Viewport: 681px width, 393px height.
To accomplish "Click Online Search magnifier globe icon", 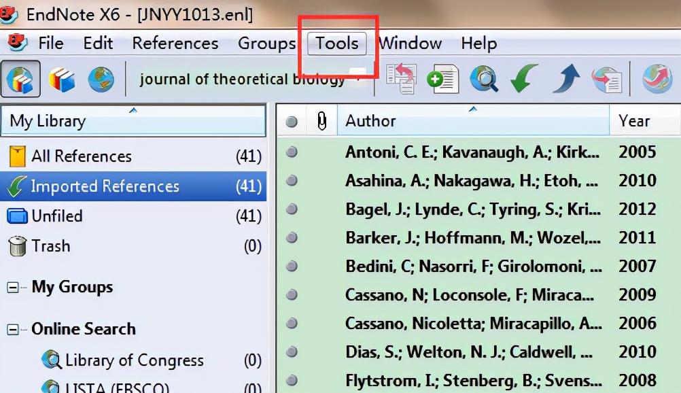I will coord(483,79).
